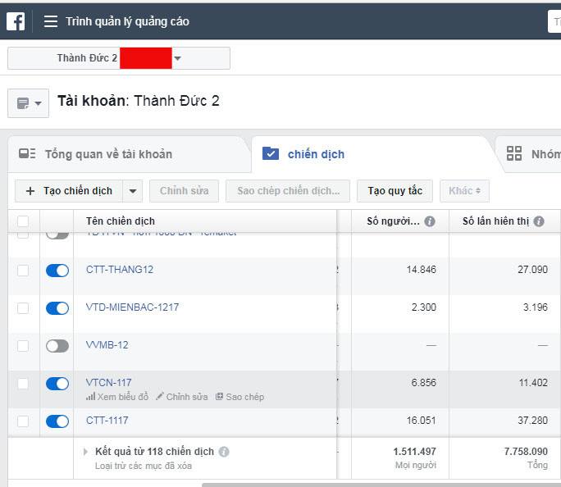Click the copy icon in the VTCN-117 row
Viewport: 561px width, 487px height.
219,396
